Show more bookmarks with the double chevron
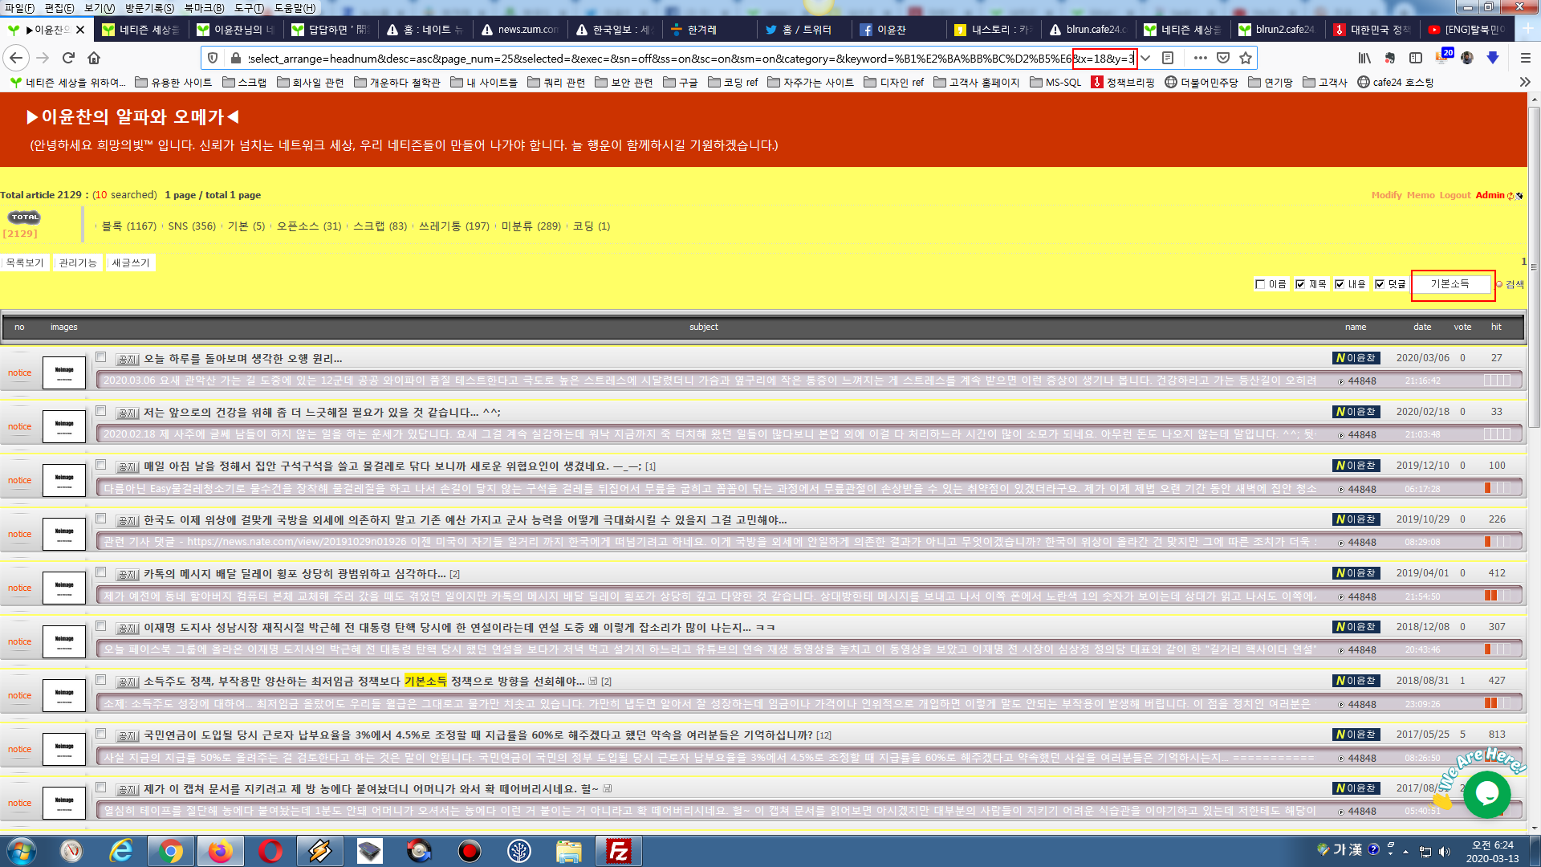This screenshot has height=867, width=1541. tap(1525, 82)
